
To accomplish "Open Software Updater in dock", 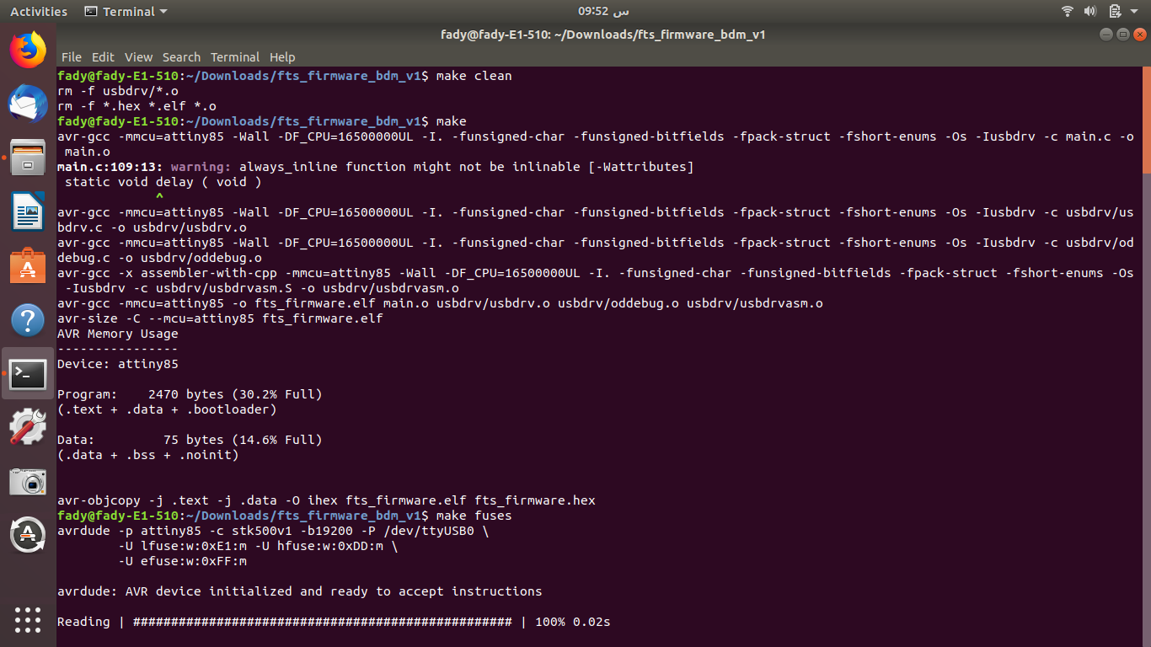I will click(x=28, y=535).
